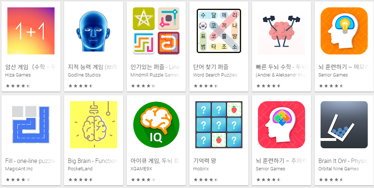Open the 1+1 mental math app icon
Screen dimensions: 374x188
click(31, 31)
